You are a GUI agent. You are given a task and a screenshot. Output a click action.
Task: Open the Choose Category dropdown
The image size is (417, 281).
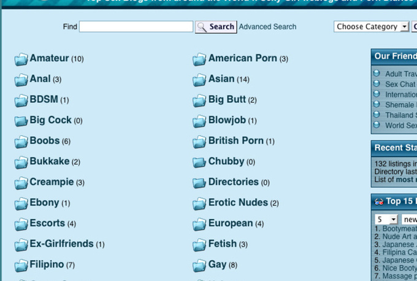point(372,26)
